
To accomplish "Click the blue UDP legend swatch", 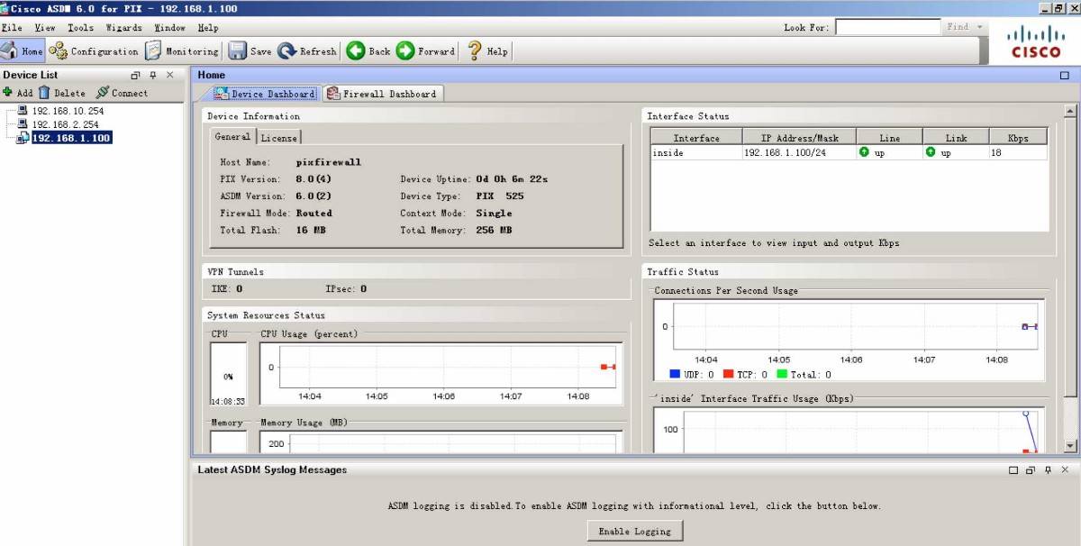I will pos(675,374).
